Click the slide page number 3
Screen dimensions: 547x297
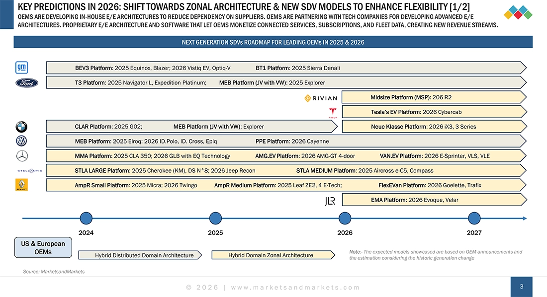point(522,286)
